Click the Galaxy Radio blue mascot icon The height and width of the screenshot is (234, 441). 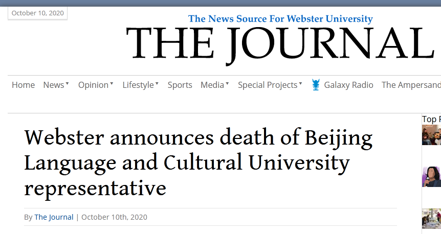click(x=316, y=85)
